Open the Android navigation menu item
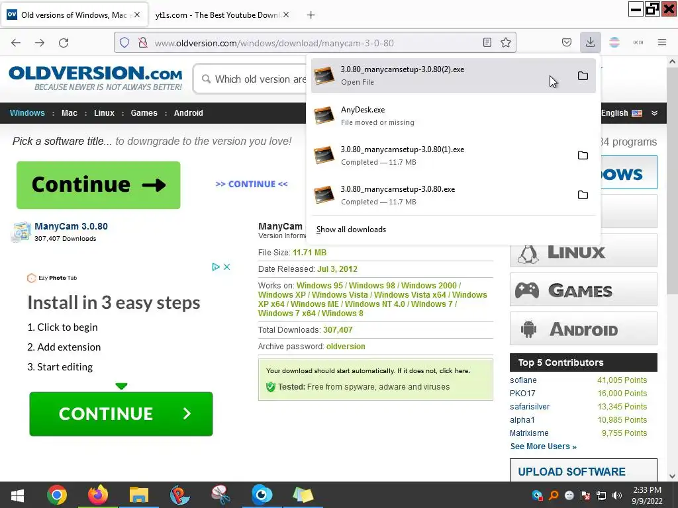The height and width of the screenshot is (508, 678). 189,112
